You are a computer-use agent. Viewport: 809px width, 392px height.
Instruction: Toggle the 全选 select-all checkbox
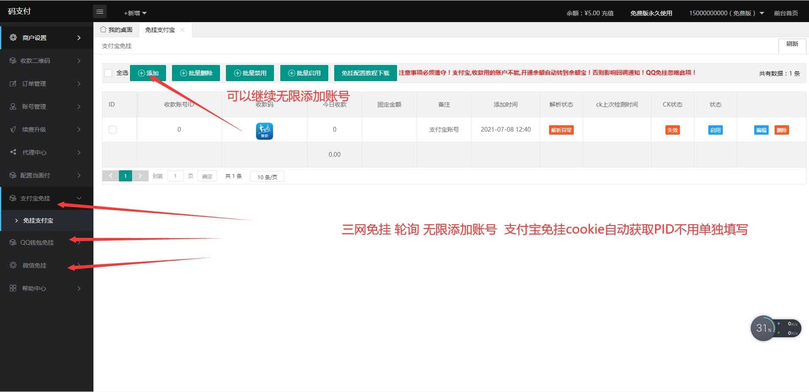(x=108, y=73)
